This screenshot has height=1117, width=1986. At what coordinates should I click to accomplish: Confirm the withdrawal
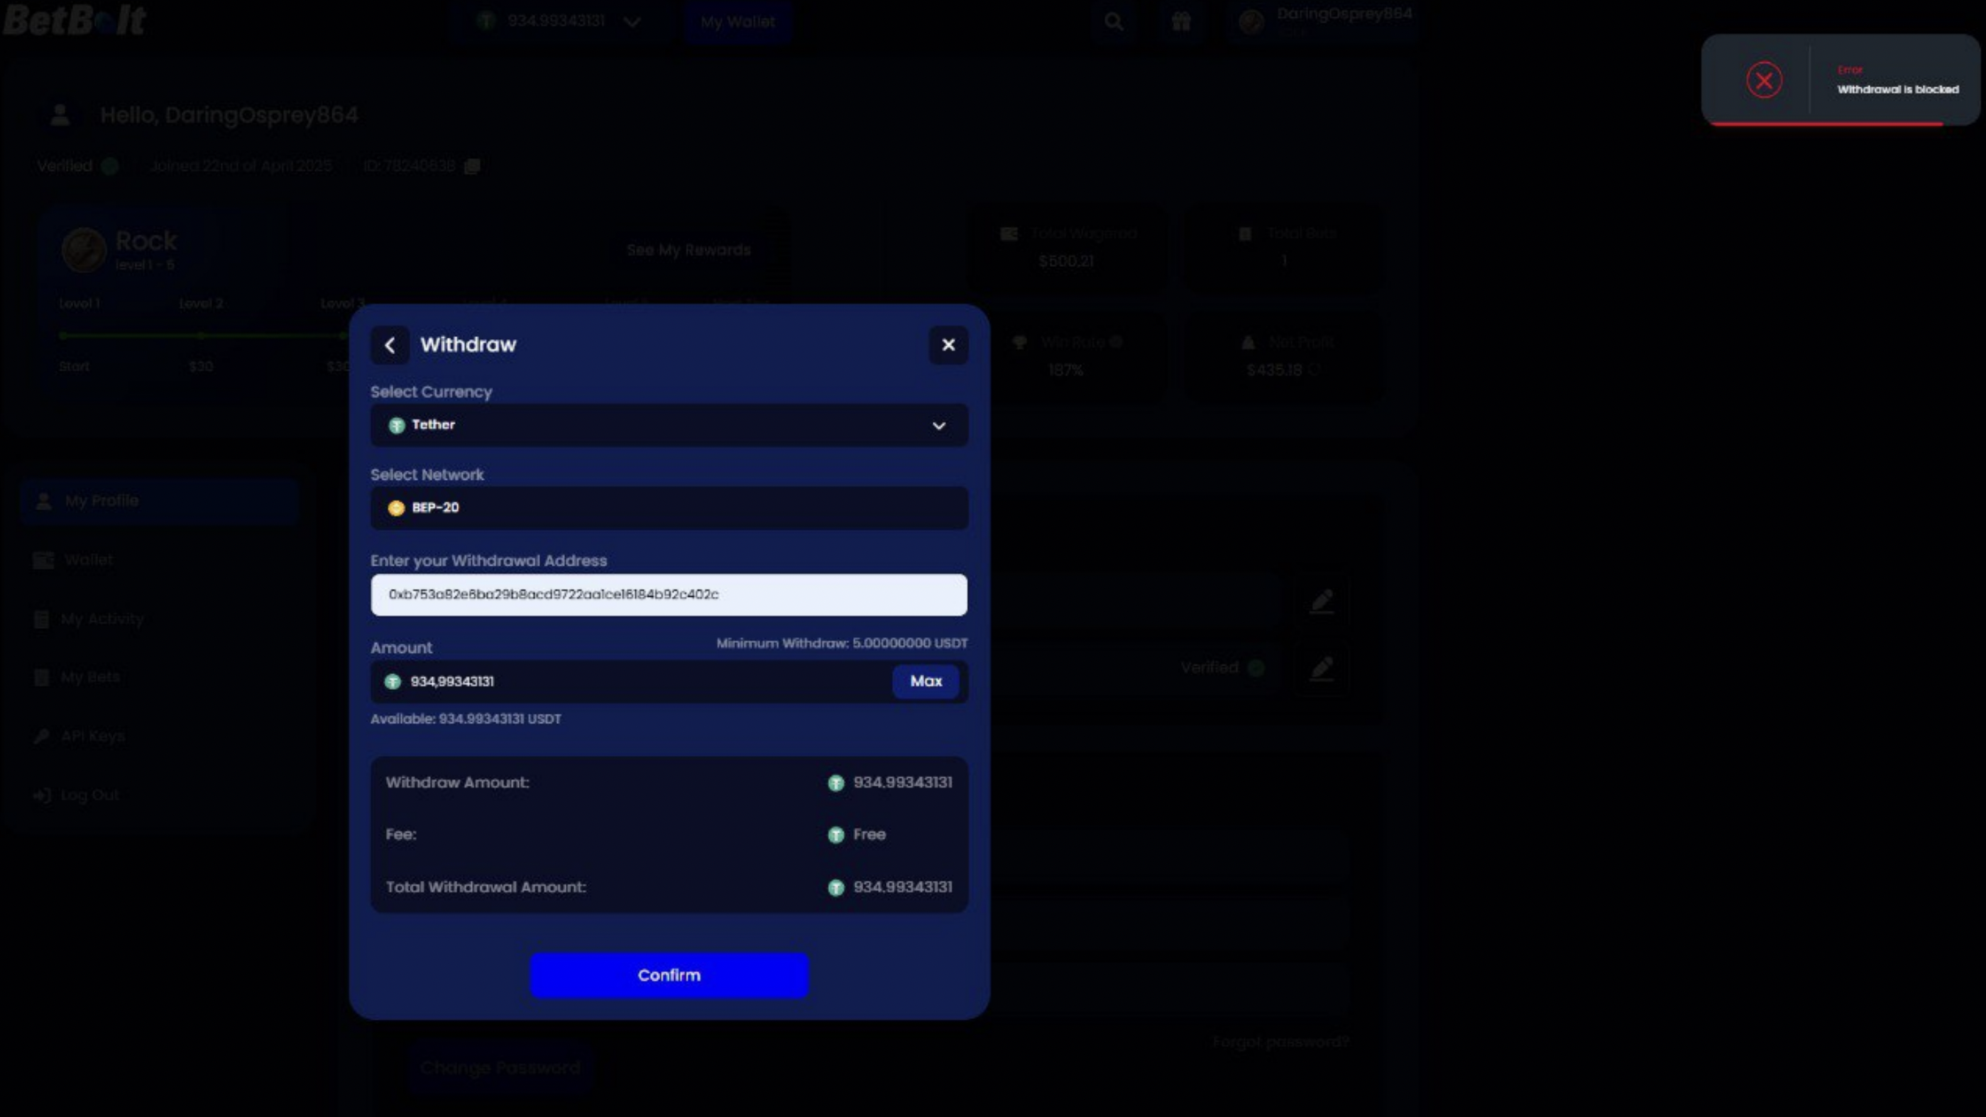[669, 975]
